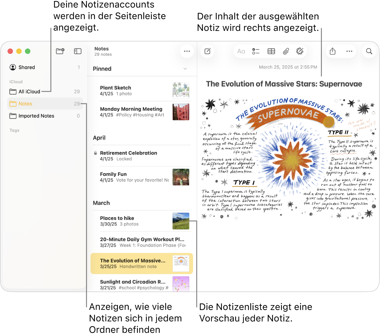Select the All iCloud folder
The height and width of the screenshot is (336, 380).
[x=29, y=91]
